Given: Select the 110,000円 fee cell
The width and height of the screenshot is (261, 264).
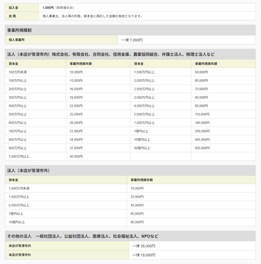Looking at the screenshot, I should click(x=202, y=114).
